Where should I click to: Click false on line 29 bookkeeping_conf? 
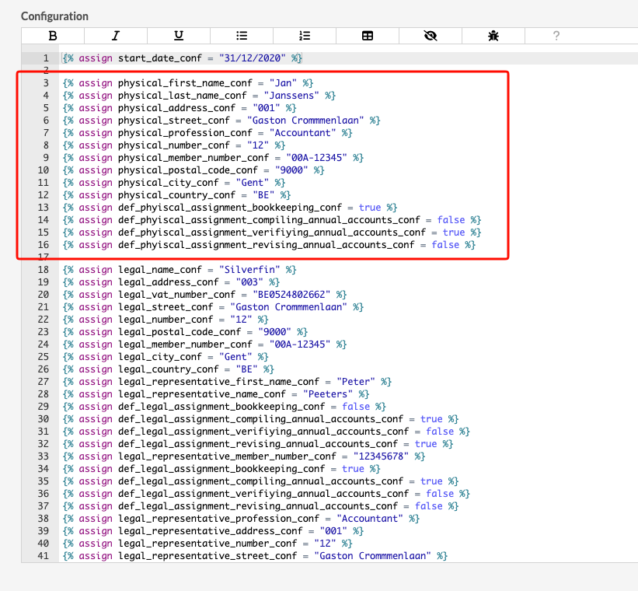(356, 407)
